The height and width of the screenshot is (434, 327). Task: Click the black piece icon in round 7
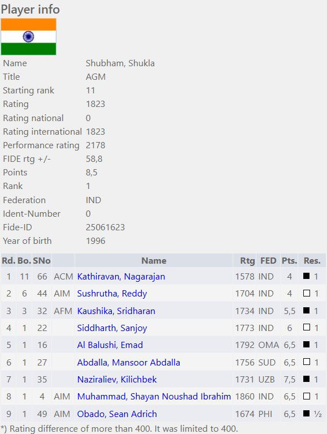[306, 379]
